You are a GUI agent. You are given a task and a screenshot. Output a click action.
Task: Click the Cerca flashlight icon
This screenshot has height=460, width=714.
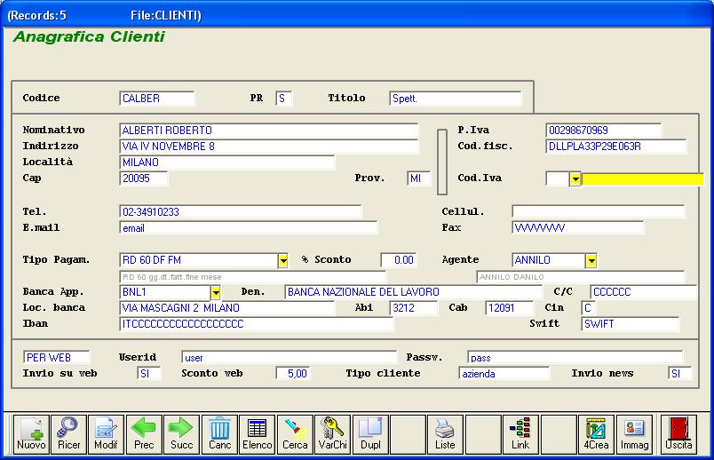point(295,434)
